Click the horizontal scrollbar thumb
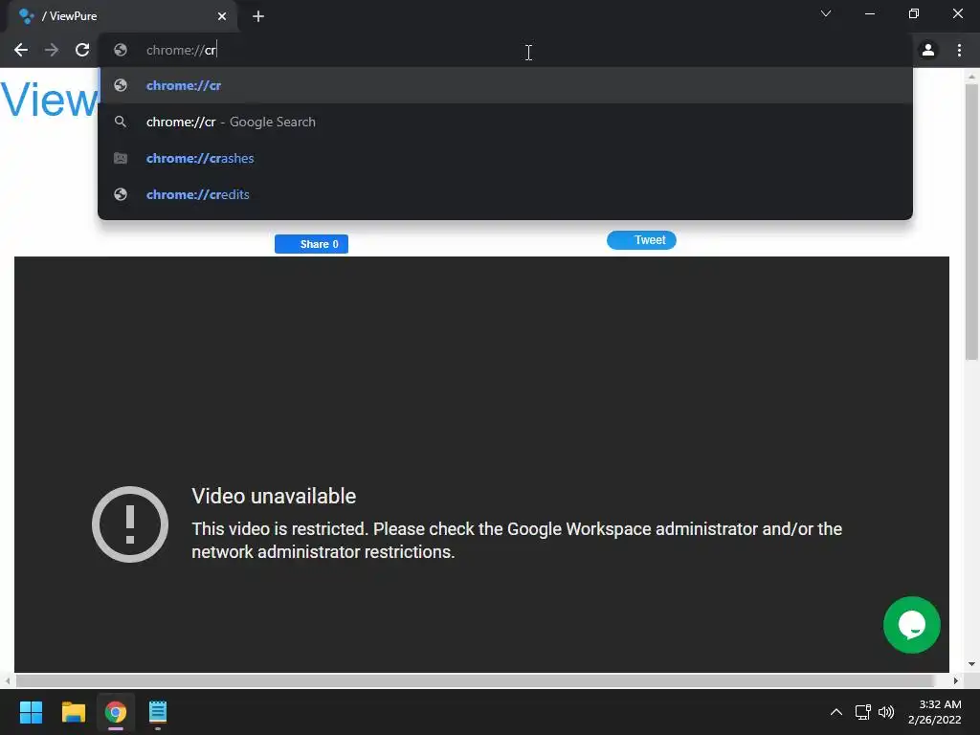 coord(475,680)
